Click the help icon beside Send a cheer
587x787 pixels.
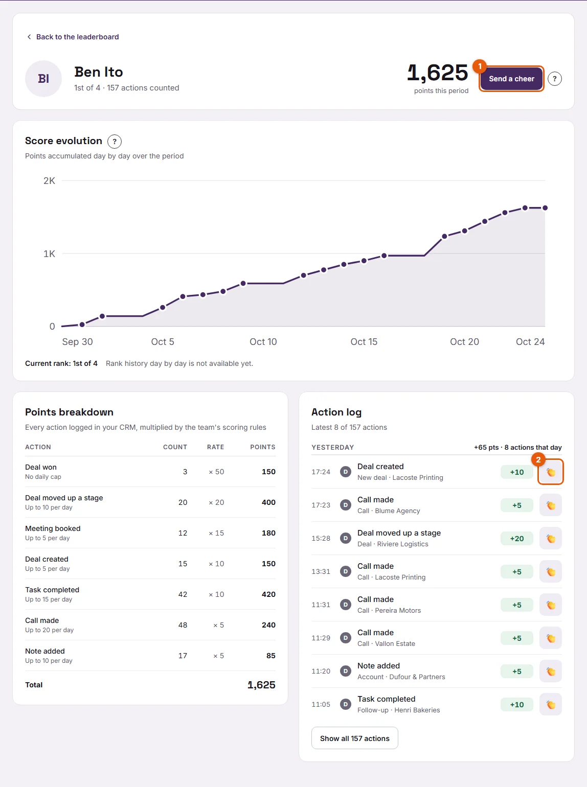[x=555, y=79]
